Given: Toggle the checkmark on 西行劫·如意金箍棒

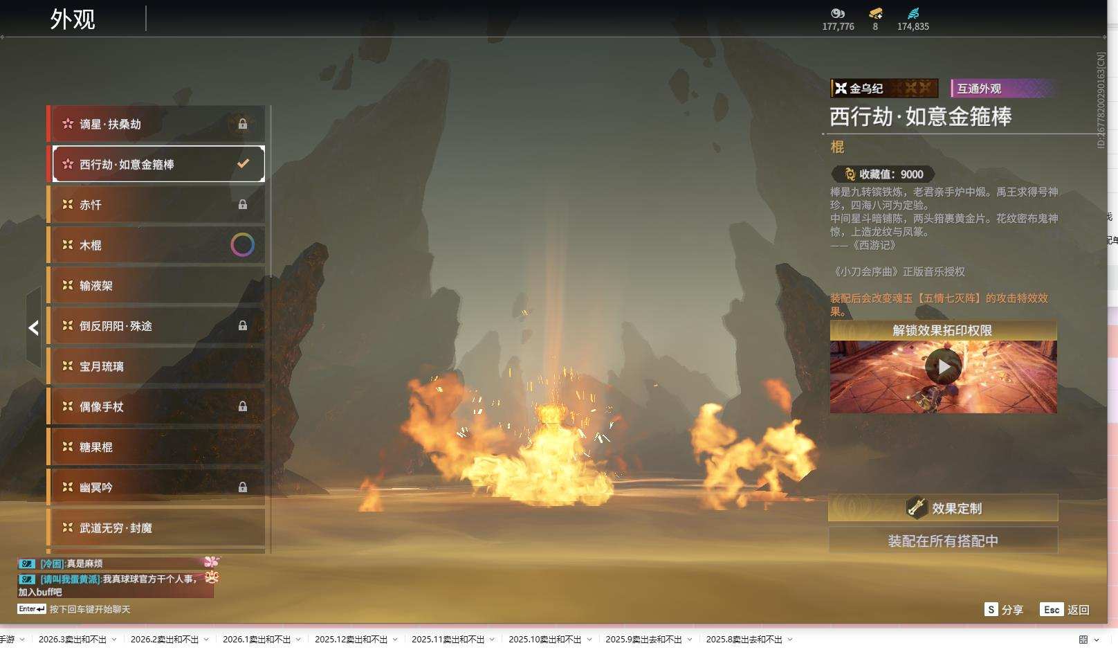Looking at the screenshot, I should coord(243,164).
